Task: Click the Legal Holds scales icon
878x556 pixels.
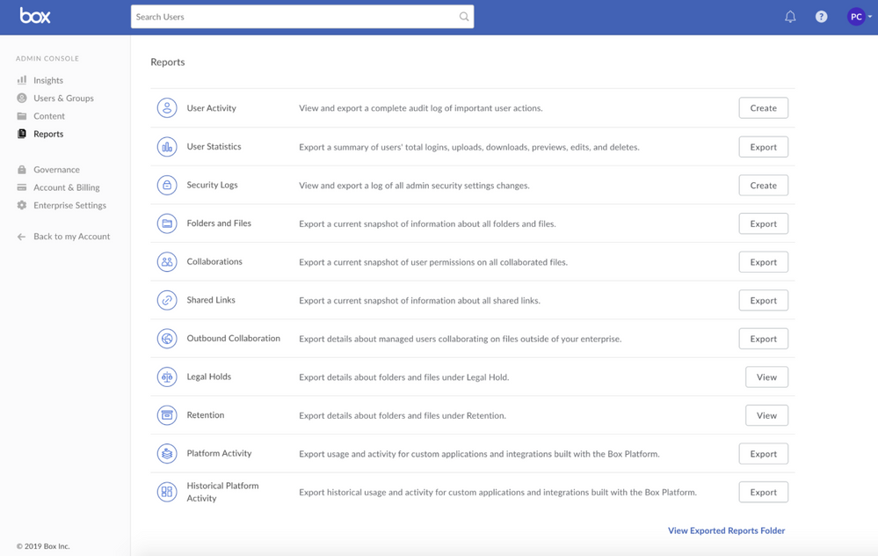Action: (167, 377)
